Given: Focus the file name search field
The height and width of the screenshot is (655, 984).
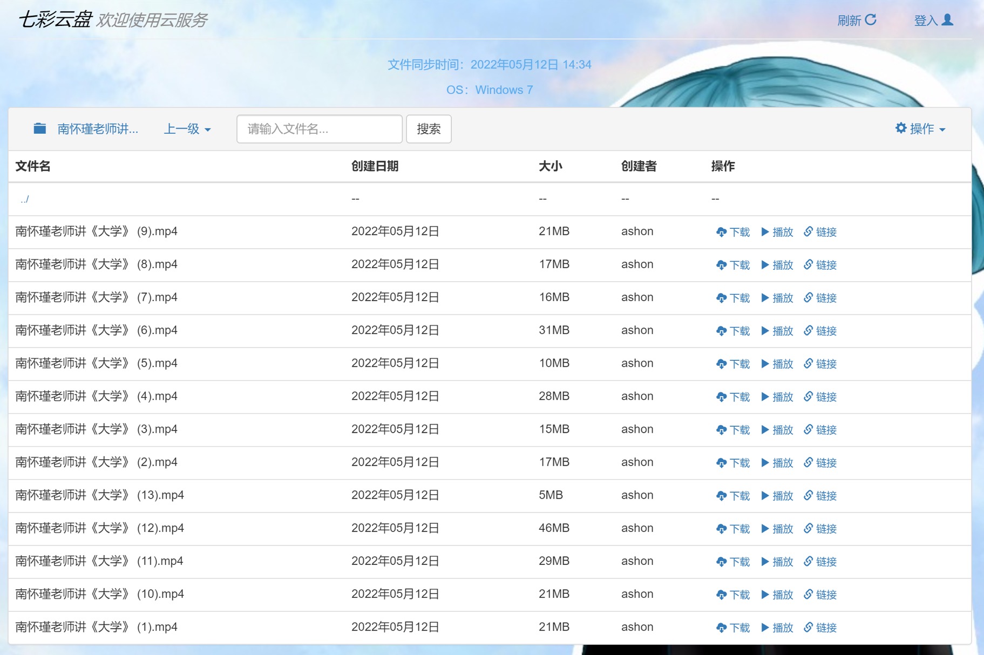Looking at the screenshot, I should pyautogui.click(x=319, y=129).
